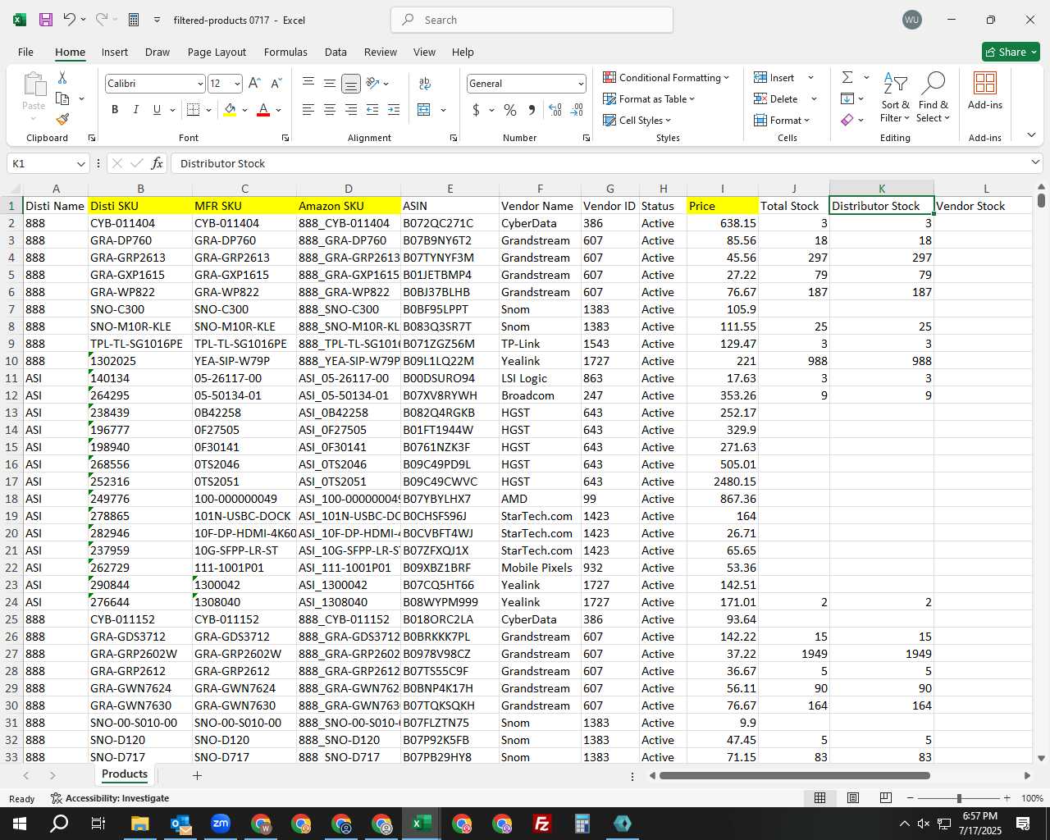Click the Merge & Center icon
Viewport: 1050px width, 840px height.
click(424, 110)
